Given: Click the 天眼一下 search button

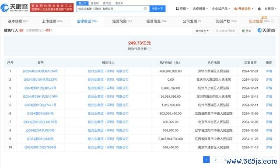Looking at the screenshot, I should tap(157, 9).
